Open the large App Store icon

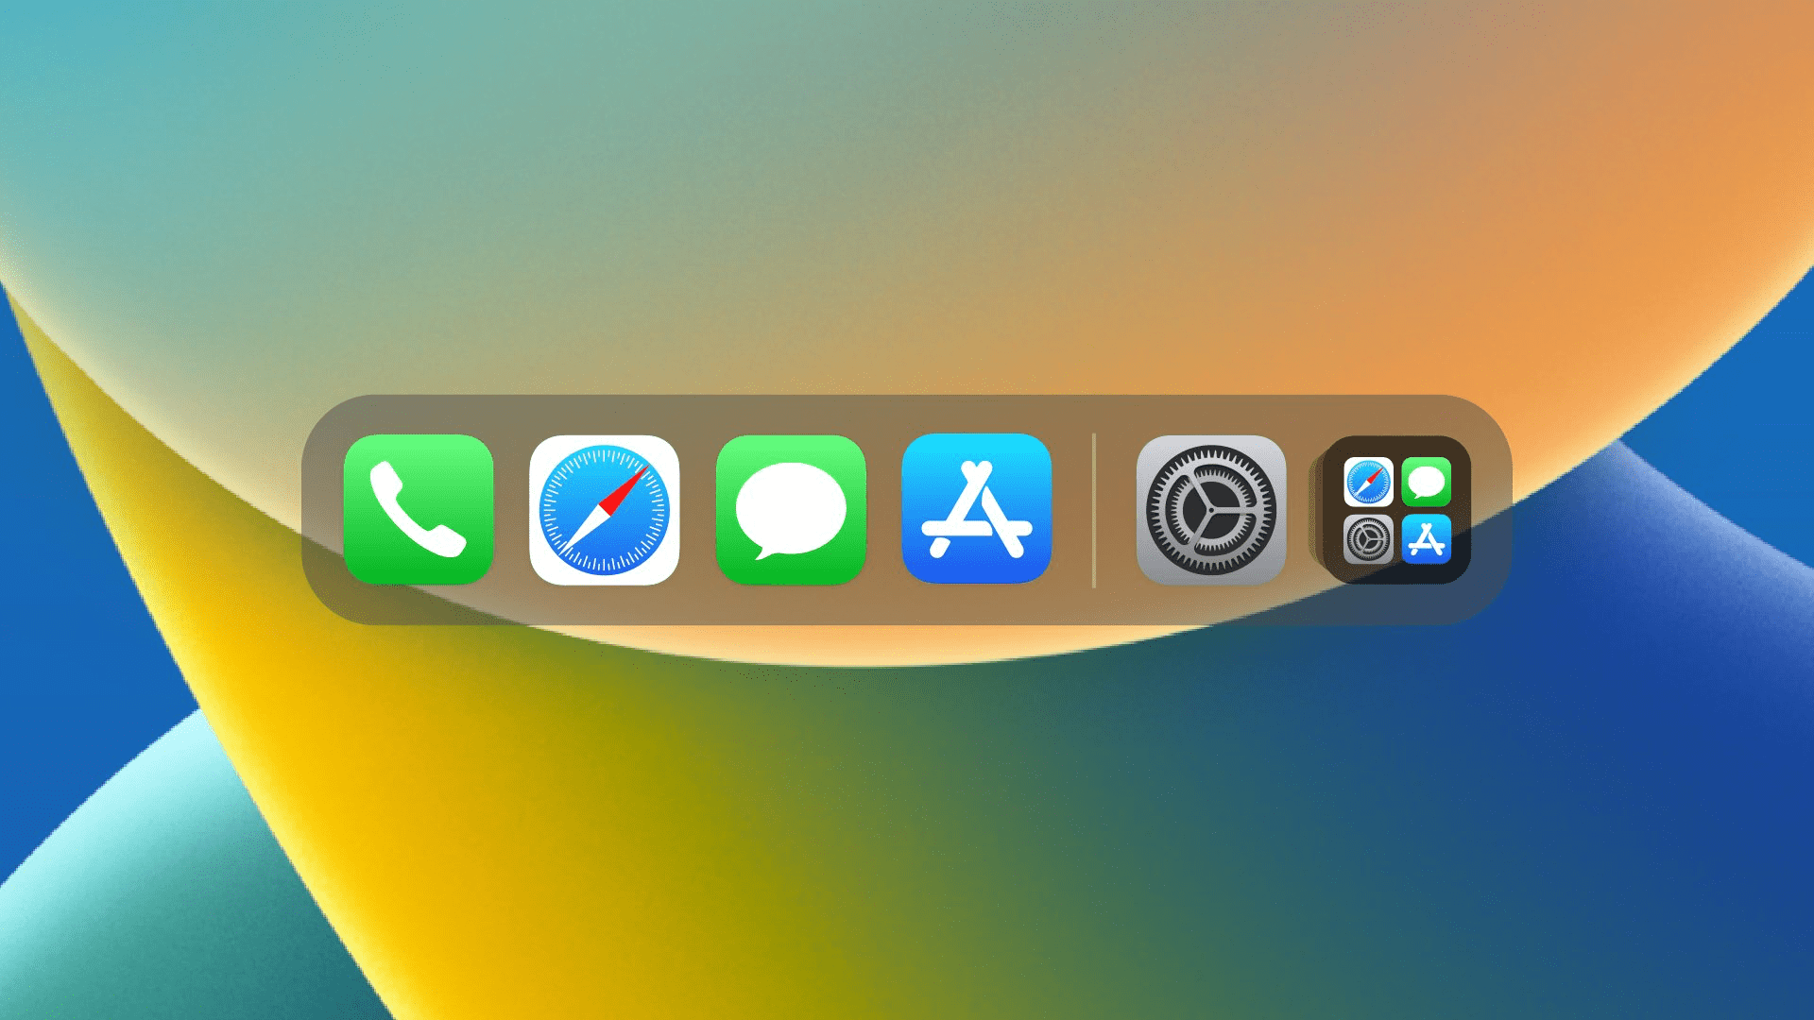[x=977, y=509]
